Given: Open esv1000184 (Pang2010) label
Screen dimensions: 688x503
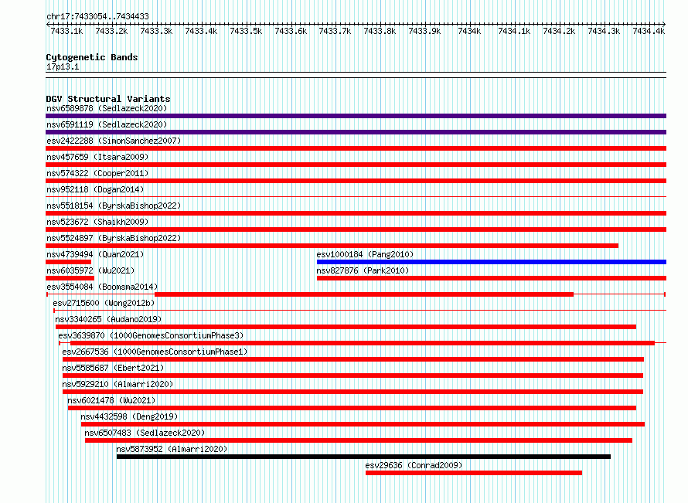Looking at the screenshot, I should point(365,254).
